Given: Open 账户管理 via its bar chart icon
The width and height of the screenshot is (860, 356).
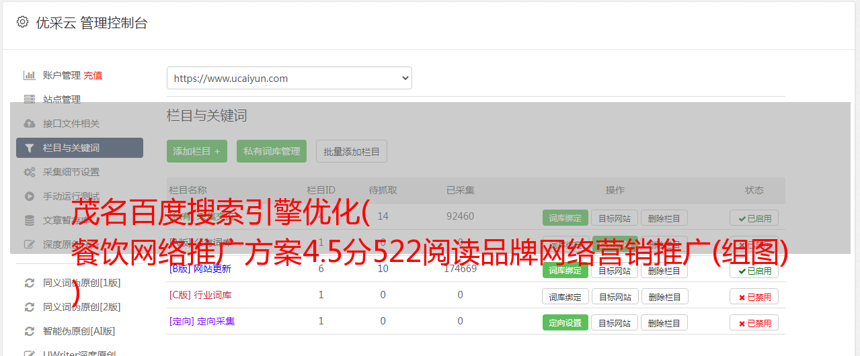Looking at the screenshot, I should (29, 75).
